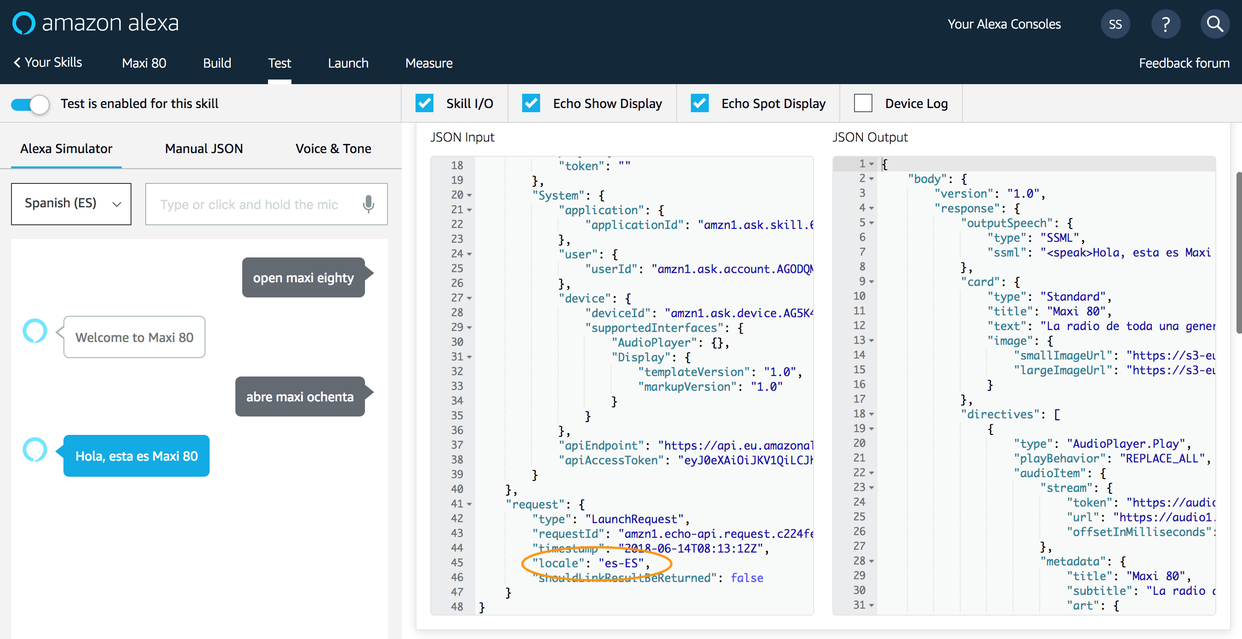This screenshot has width=1242, height=639.
Task: Click the microphone icon to speak
Action: pos(368,204)
